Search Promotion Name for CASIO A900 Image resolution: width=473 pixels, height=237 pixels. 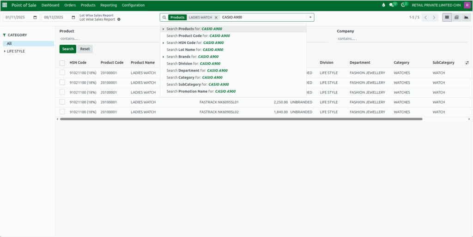click(x=233, y=91)
